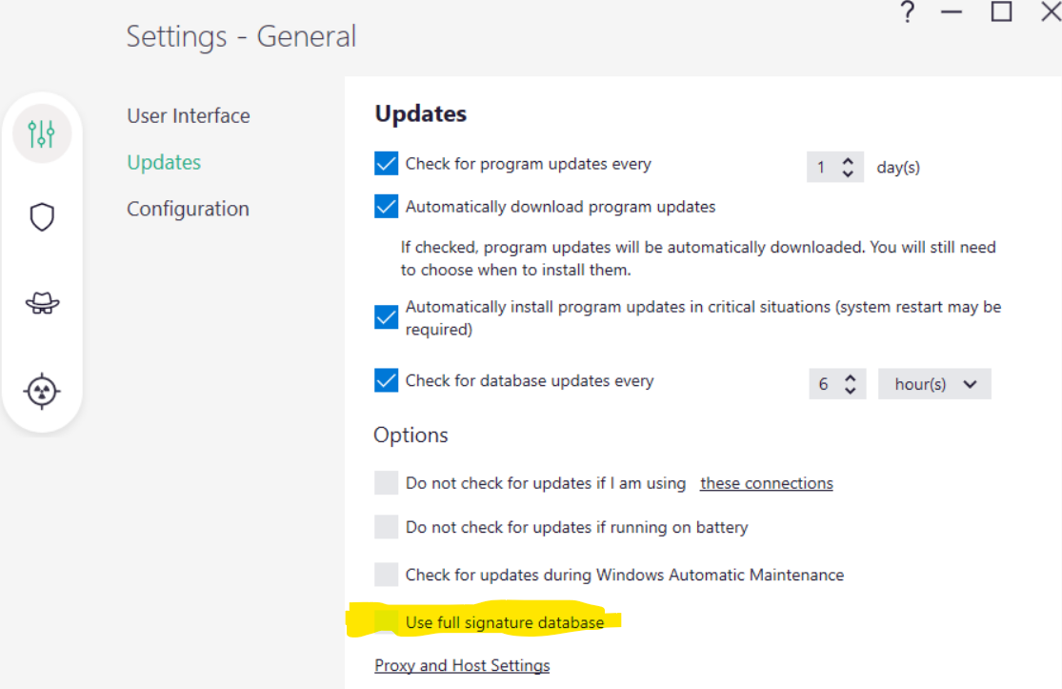Enable 'Check for updates during Windows Automatic Maintenance'

(386, 575)
